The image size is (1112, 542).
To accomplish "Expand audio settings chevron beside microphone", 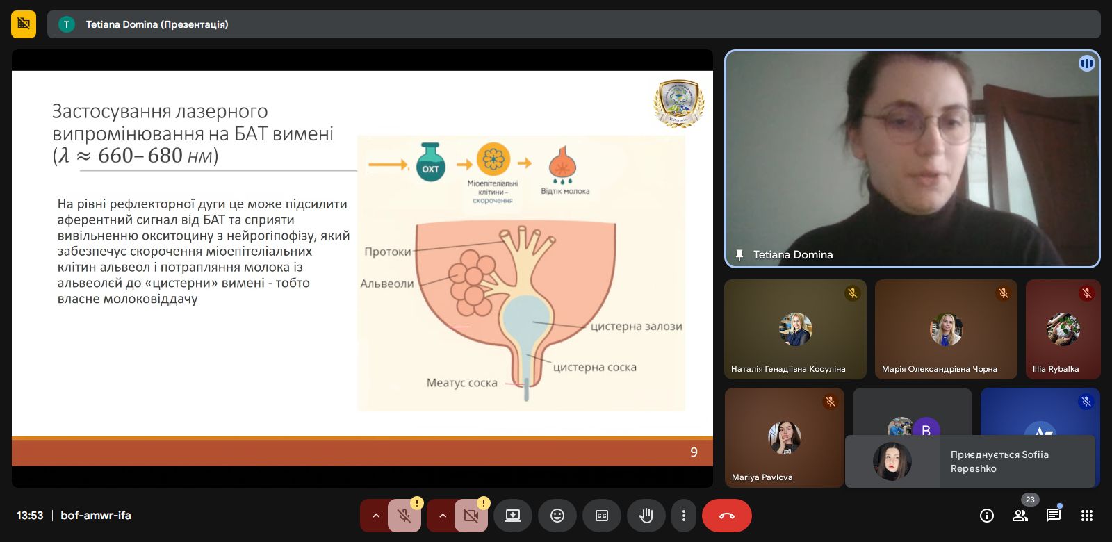I will point(375,516).
